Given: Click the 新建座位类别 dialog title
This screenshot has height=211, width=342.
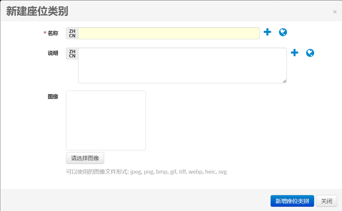Looking at the screenshot, I should coord(37,11).
